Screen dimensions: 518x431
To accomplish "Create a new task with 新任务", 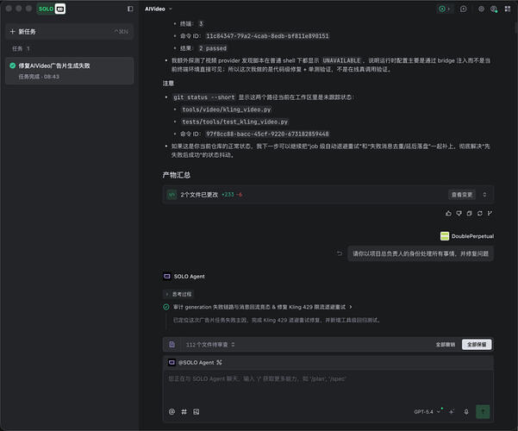I will (69, 32).
